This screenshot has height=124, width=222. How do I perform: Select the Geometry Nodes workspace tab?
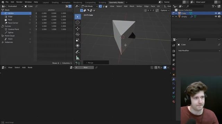(x=116, y=2)
